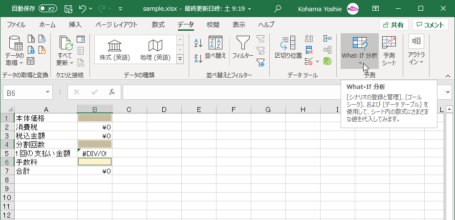
Task: Click the Insert Function fx icon
Action: point(112,92)
